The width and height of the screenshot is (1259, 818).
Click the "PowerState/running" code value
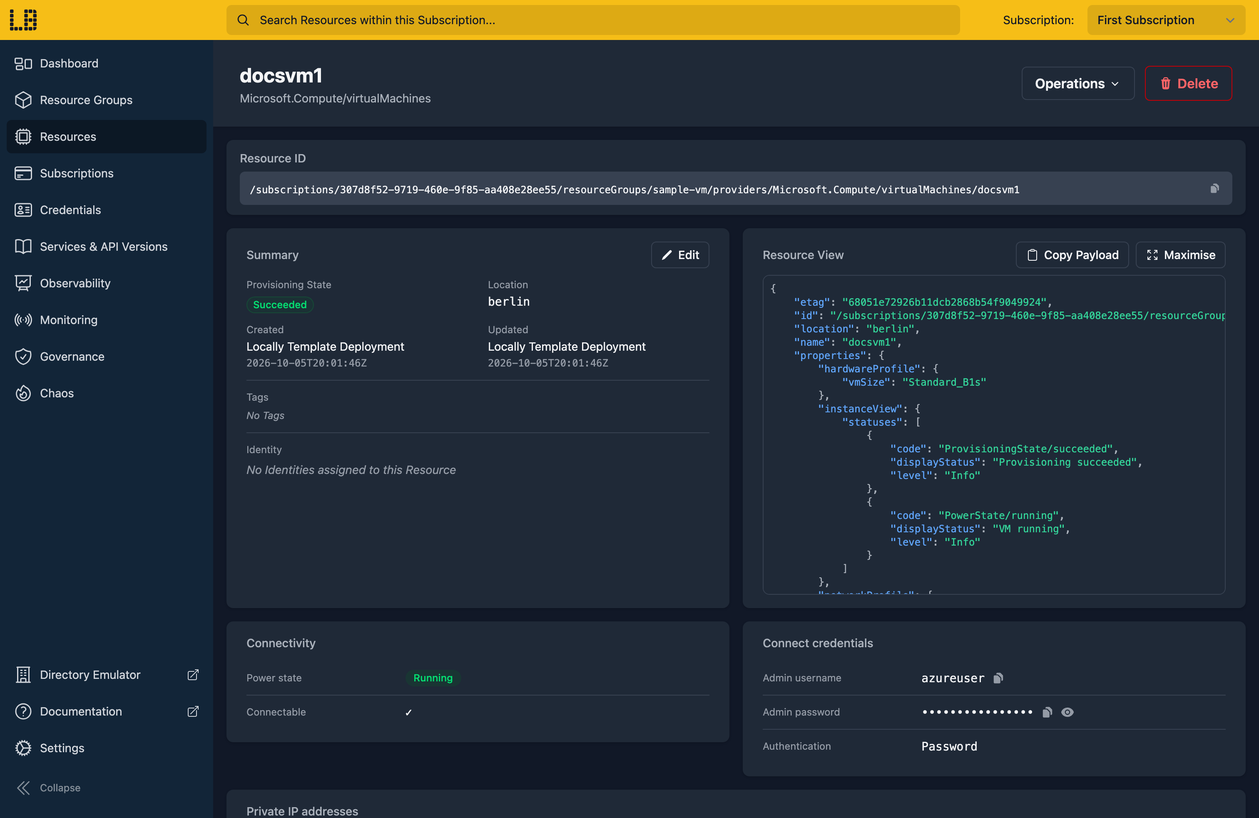(x=999, y=515)
